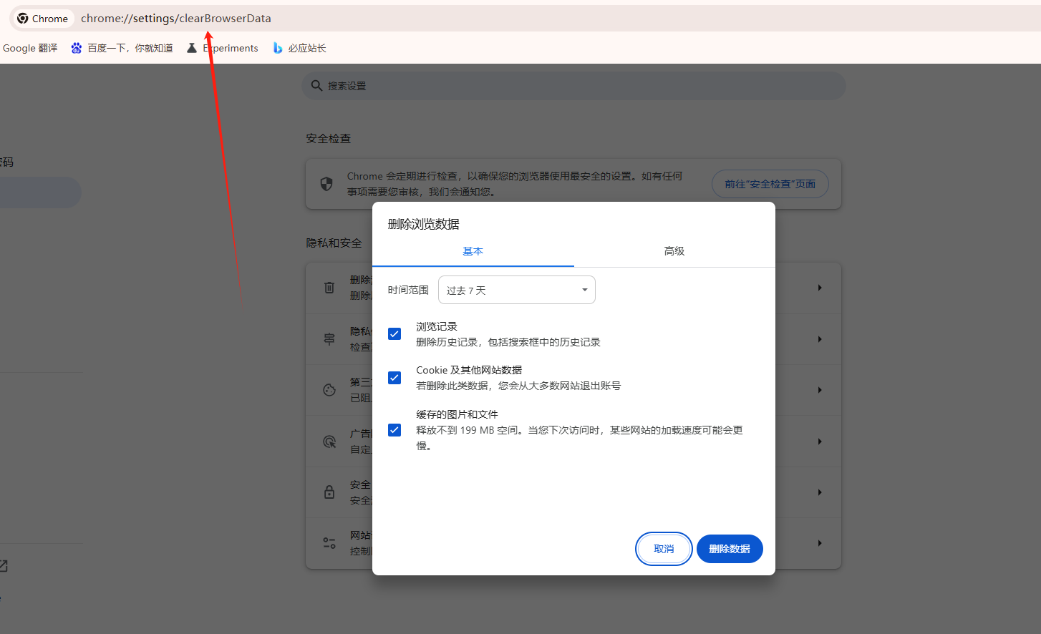Click the 安全检查 section heading
Viewport: 1041px width, 634px height.
pyautogui.click(x=328, y=139)
